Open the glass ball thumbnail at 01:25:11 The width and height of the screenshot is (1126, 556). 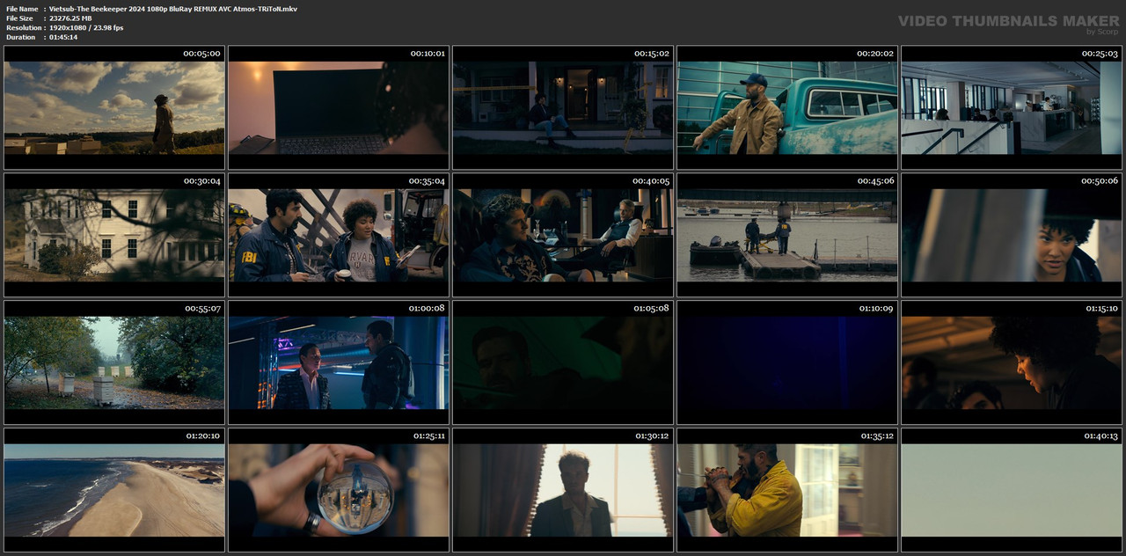click(x=339, y=490)
